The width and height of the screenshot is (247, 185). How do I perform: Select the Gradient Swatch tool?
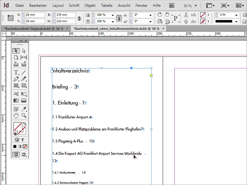16,101
